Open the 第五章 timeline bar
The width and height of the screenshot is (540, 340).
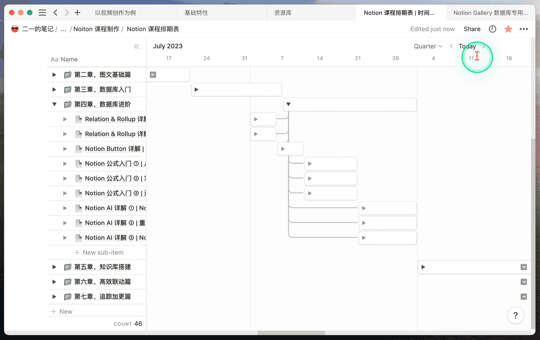474,267
